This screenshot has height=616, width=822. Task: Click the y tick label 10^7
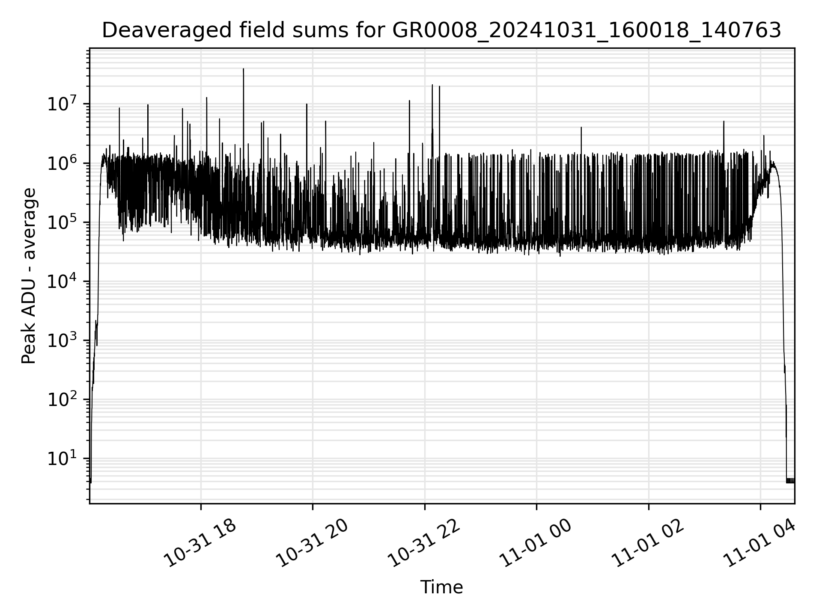62,104
